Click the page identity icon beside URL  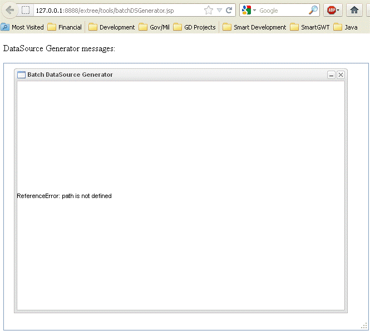tap(26, 10)
